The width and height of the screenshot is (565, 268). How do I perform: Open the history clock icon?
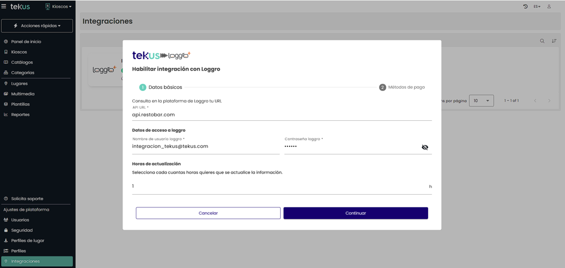click(x=525, y=7)
